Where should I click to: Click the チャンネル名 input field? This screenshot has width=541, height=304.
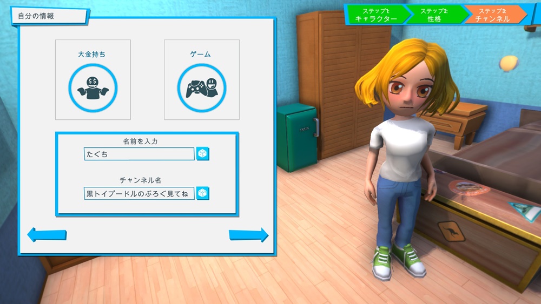[x=139, y=193]
